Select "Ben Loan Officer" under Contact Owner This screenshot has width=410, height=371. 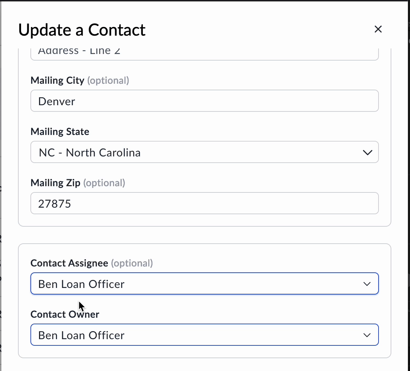(x=81, y=335)
